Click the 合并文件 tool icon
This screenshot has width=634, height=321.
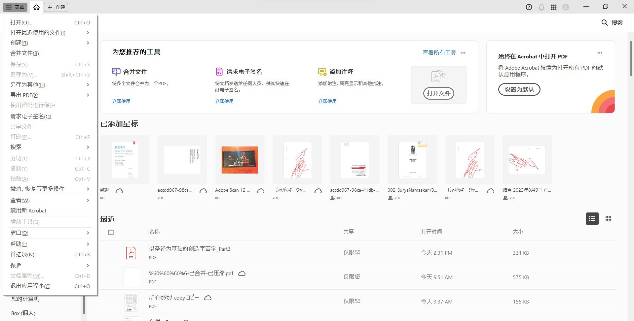(116, 71)
